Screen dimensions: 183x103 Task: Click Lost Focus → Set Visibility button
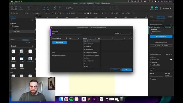(161, 45)
